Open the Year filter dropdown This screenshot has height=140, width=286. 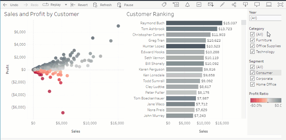pos(265,18)
